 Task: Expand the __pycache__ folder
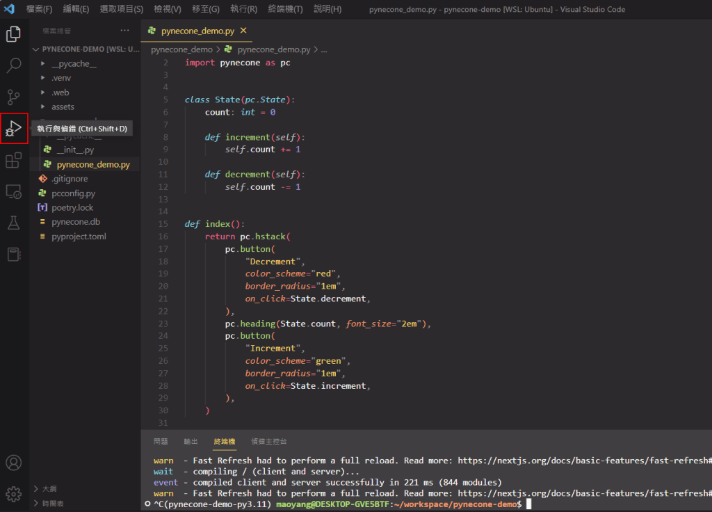74,64
